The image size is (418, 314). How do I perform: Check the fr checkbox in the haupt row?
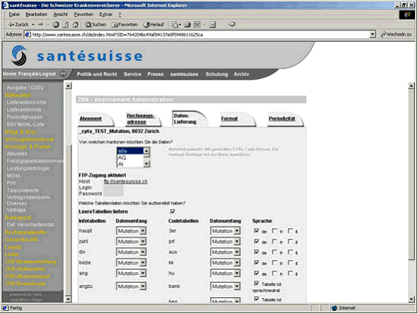pyautogui.click(x=274, y=230)
